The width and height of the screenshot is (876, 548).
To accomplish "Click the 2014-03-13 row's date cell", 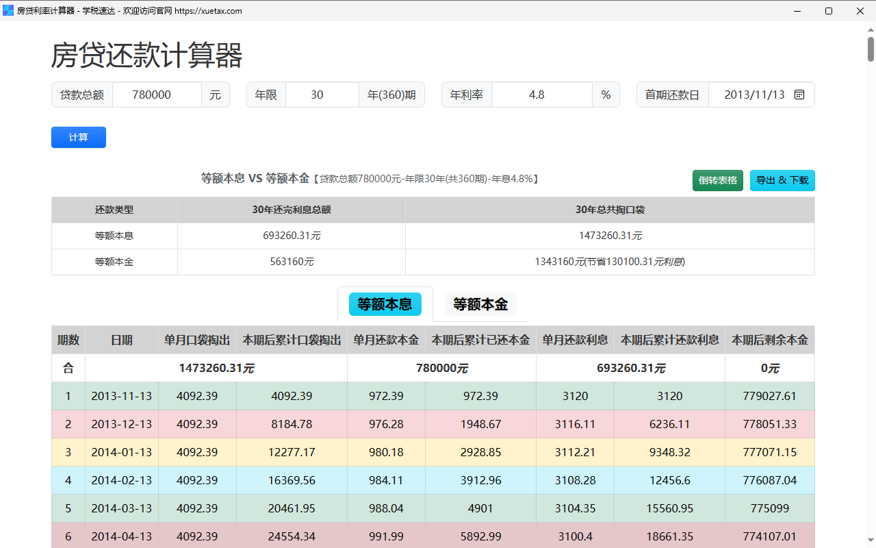I will click(x=122, y=508).
